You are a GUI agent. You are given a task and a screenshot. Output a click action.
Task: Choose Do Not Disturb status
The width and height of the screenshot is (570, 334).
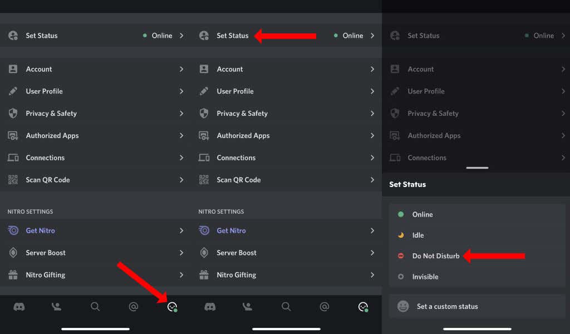tap(435, 256)
